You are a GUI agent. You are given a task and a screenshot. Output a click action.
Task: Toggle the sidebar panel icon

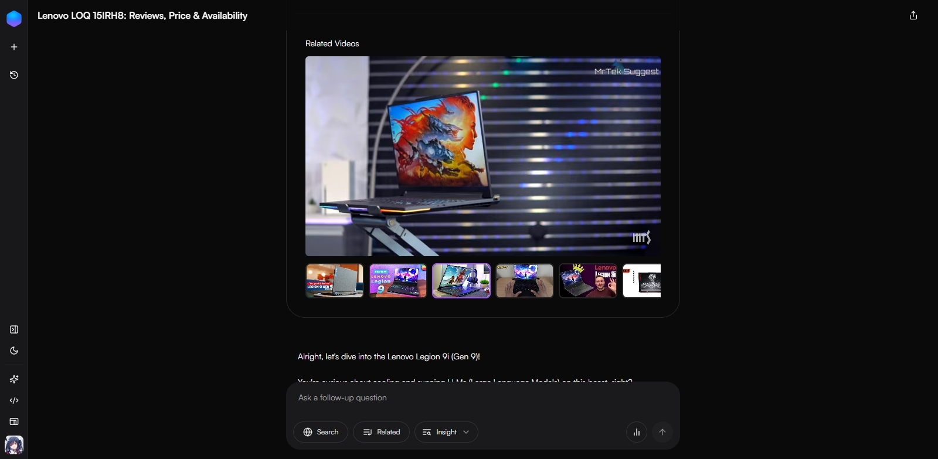(14, 329)
